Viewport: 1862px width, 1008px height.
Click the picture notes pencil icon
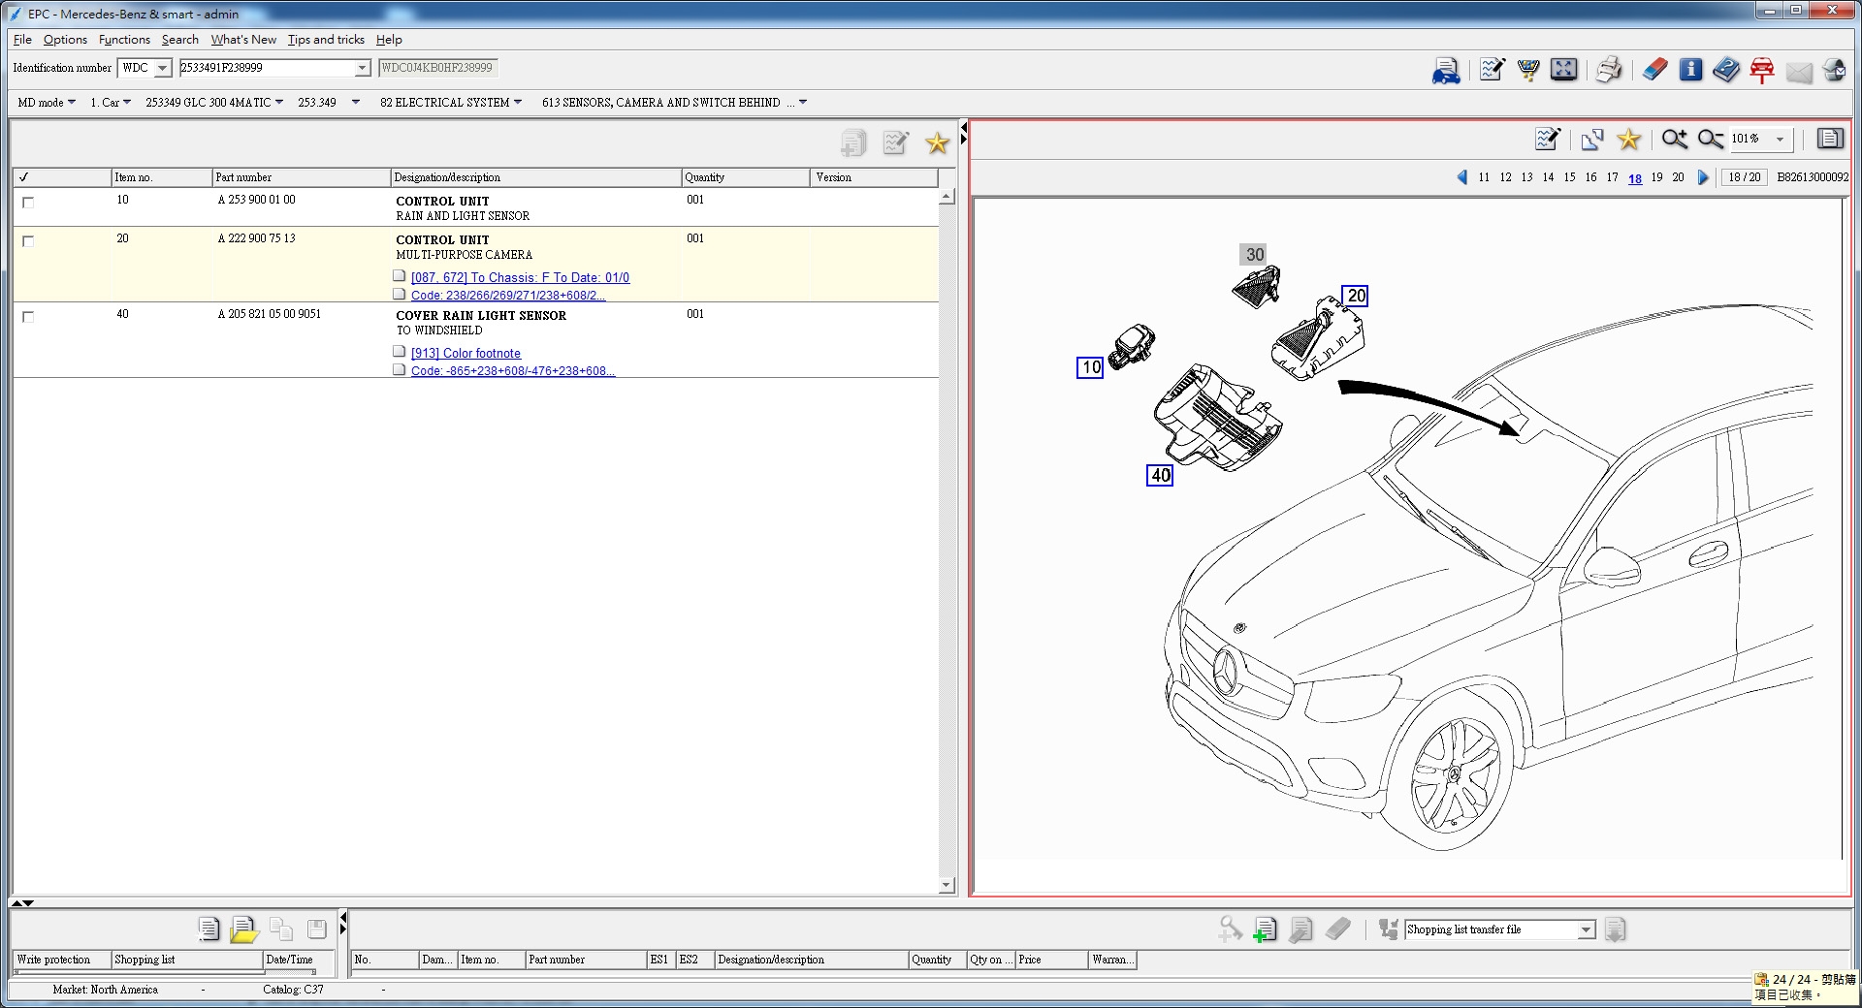tap(1548, 139)
